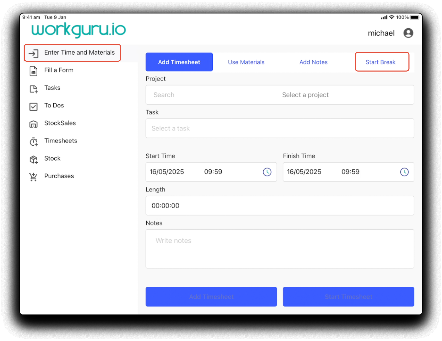Switch to the Use Materials tab
This screenshot has width=442, height=341.
(246, 62)
